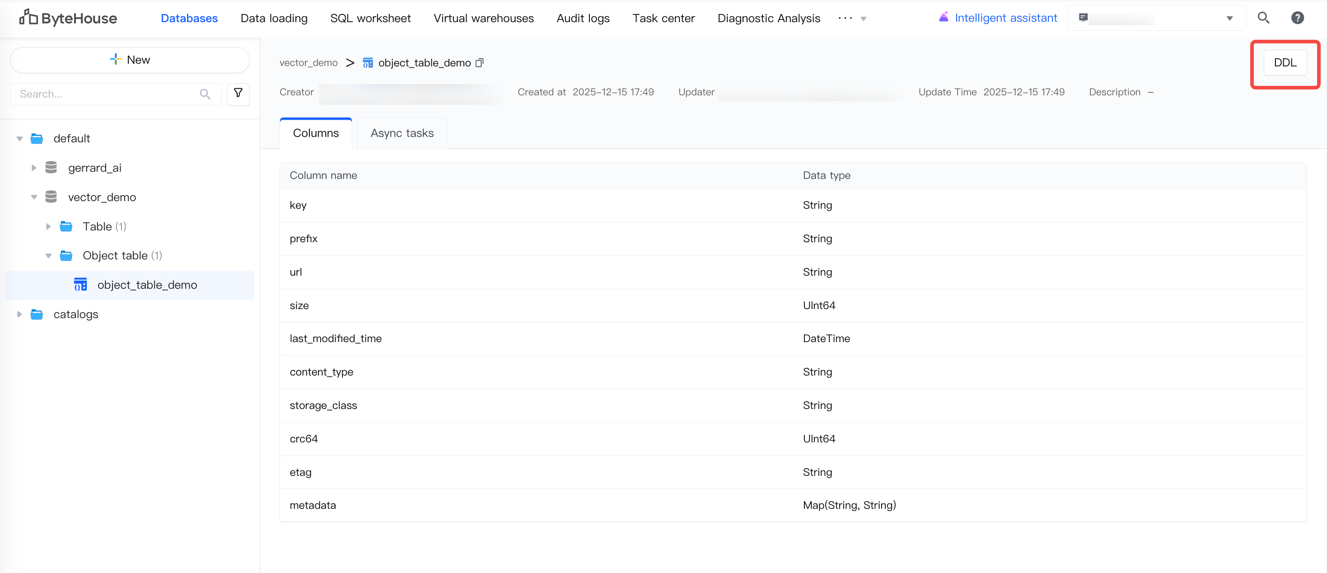This screenshot has width=1327, height=573.
Task: Collapse the default folder tree node
Action: click(x=19, y=139)
